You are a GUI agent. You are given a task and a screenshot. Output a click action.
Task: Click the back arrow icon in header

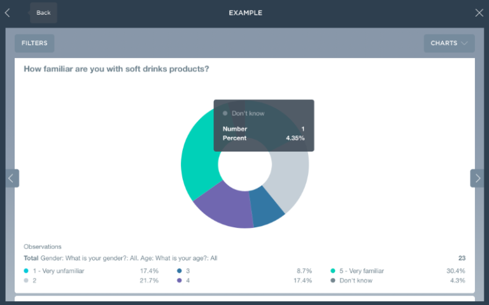click(8, 13)
